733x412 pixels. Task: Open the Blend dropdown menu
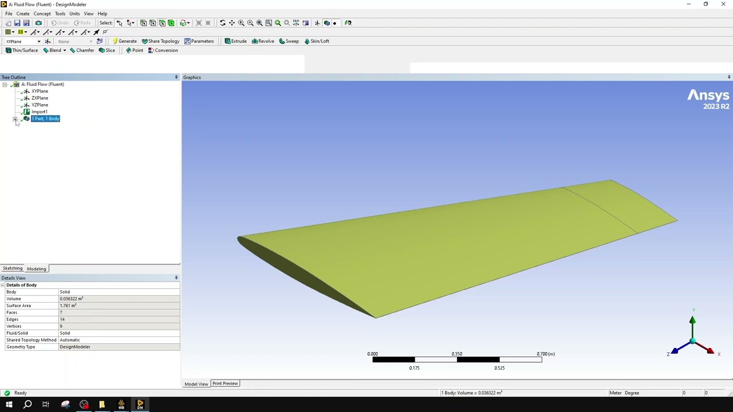coord(64,50)
